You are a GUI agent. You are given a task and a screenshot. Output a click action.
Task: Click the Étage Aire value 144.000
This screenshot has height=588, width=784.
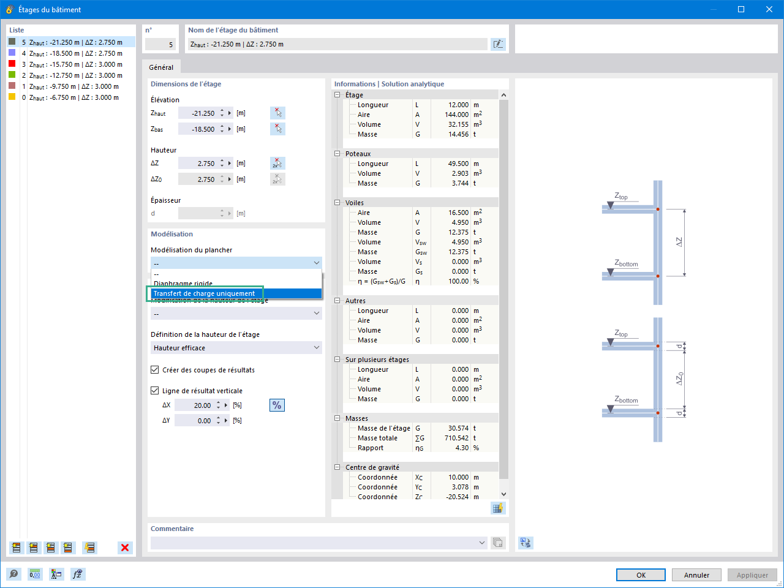coord(456,115)
